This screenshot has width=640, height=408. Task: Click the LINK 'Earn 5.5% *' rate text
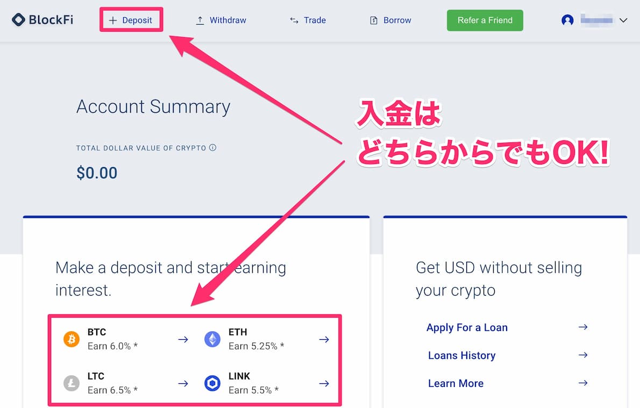coord(253,390)
